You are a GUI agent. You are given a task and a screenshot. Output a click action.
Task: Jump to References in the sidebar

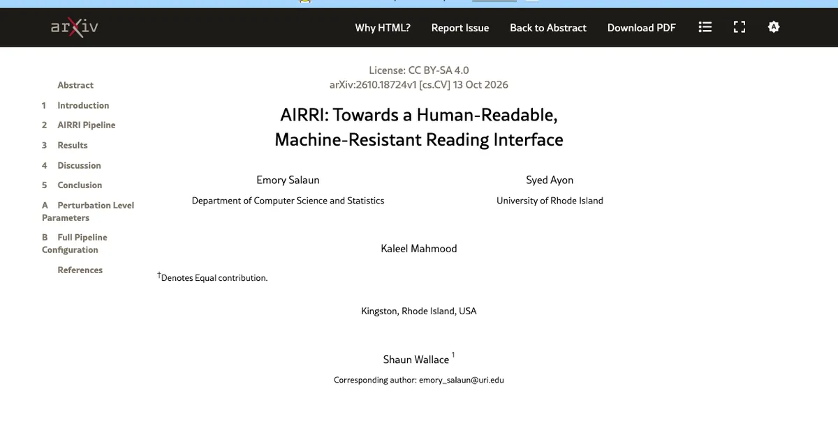(x=80, y=270)
